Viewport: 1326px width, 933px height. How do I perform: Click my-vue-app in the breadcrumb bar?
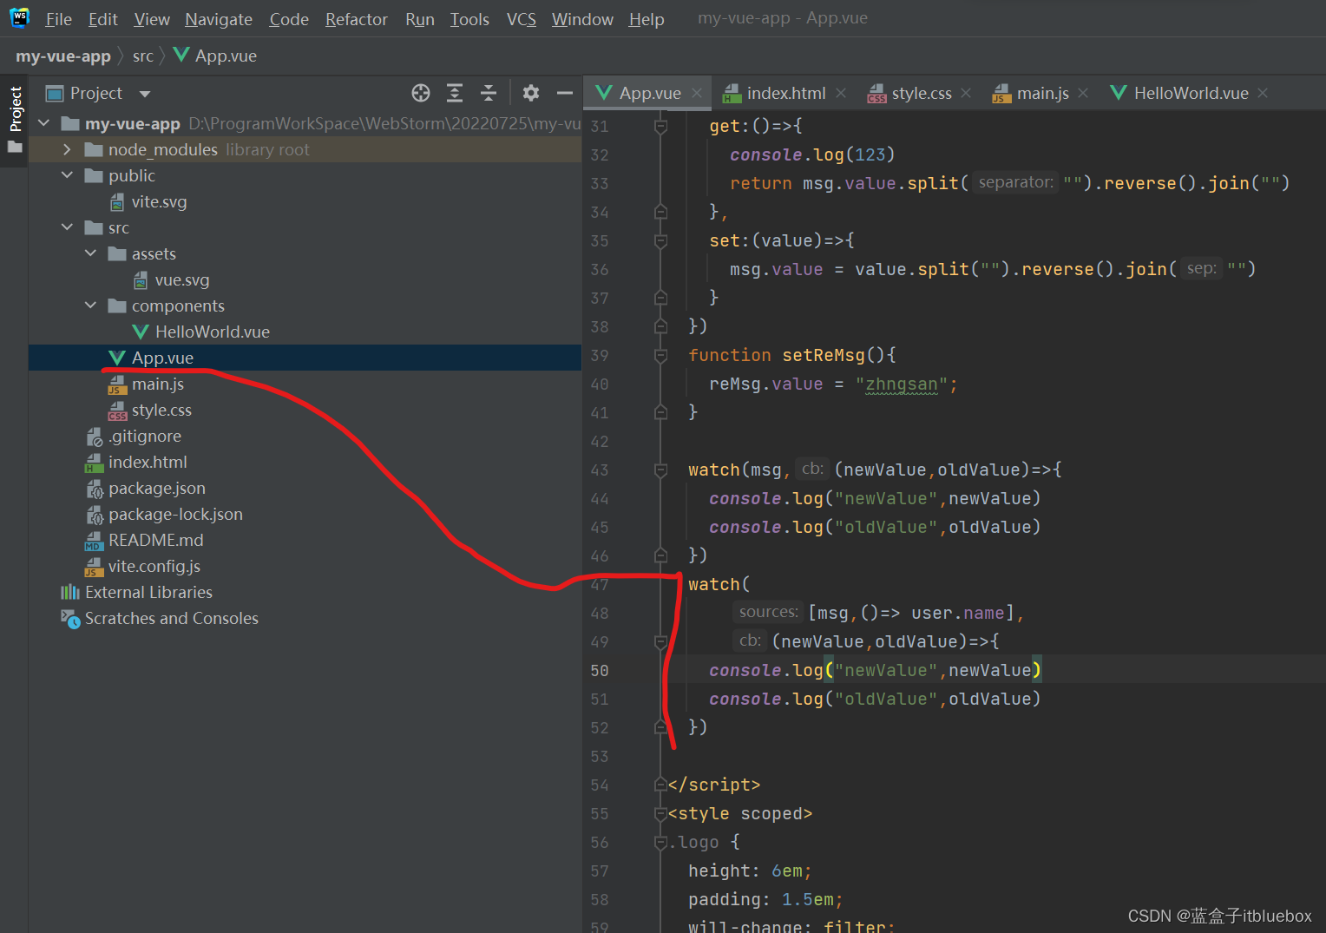(63, 56)
